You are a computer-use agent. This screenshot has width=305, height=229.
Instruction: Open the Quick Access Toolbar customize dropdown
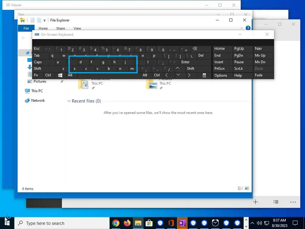pos(44,21)
